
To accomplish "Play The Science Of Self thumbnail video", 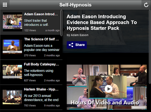I will click(x=12, y=47).
